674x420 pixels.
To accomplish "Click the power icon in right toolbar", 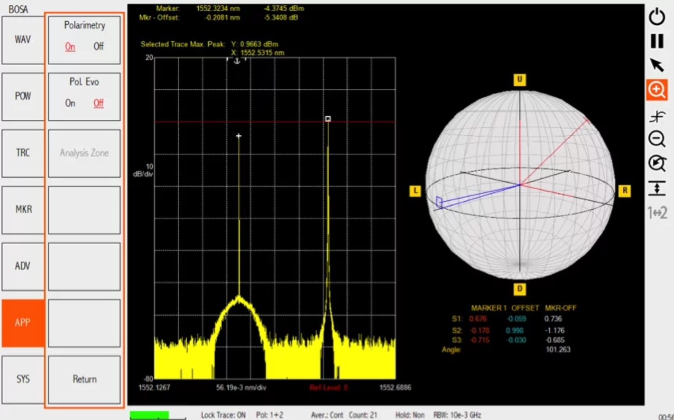I will (x=657, y=17).
